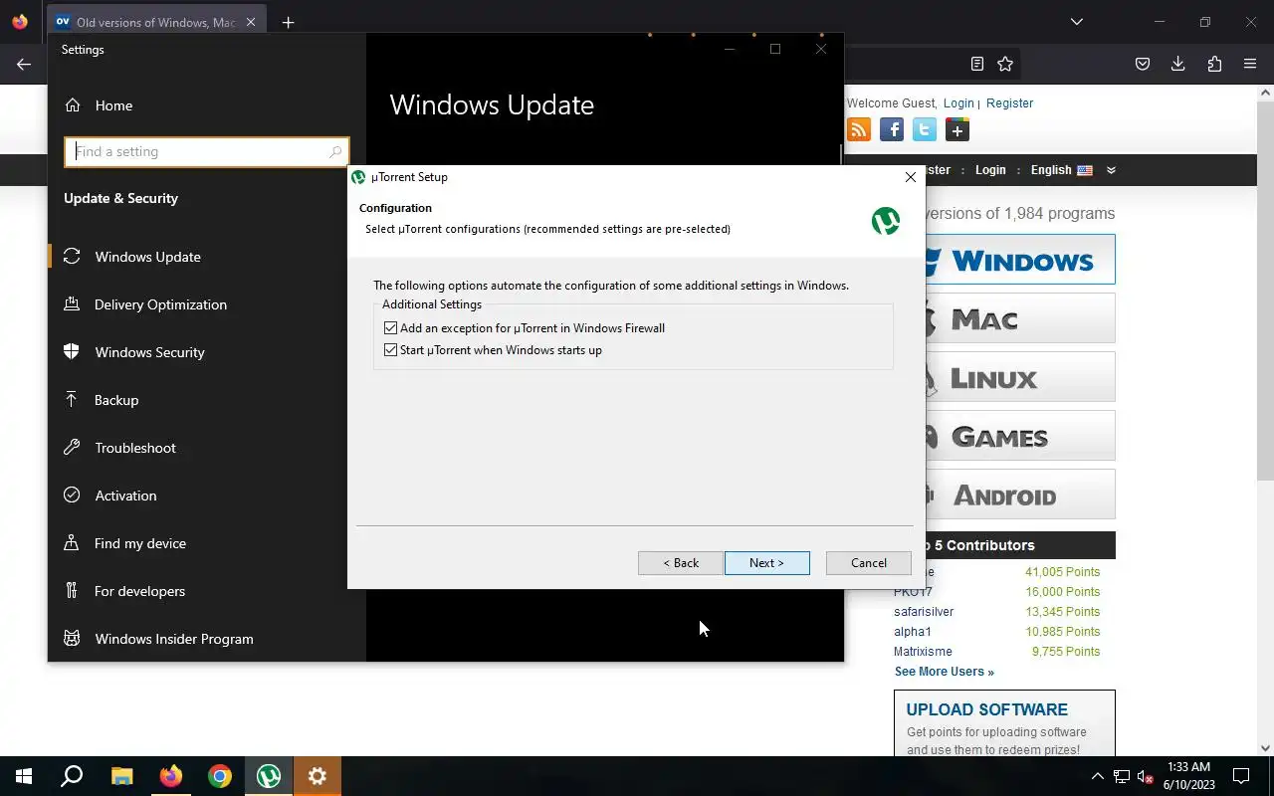The image size is (1274, 796).
Task: Click See More Users link
Action: [944, 672]
